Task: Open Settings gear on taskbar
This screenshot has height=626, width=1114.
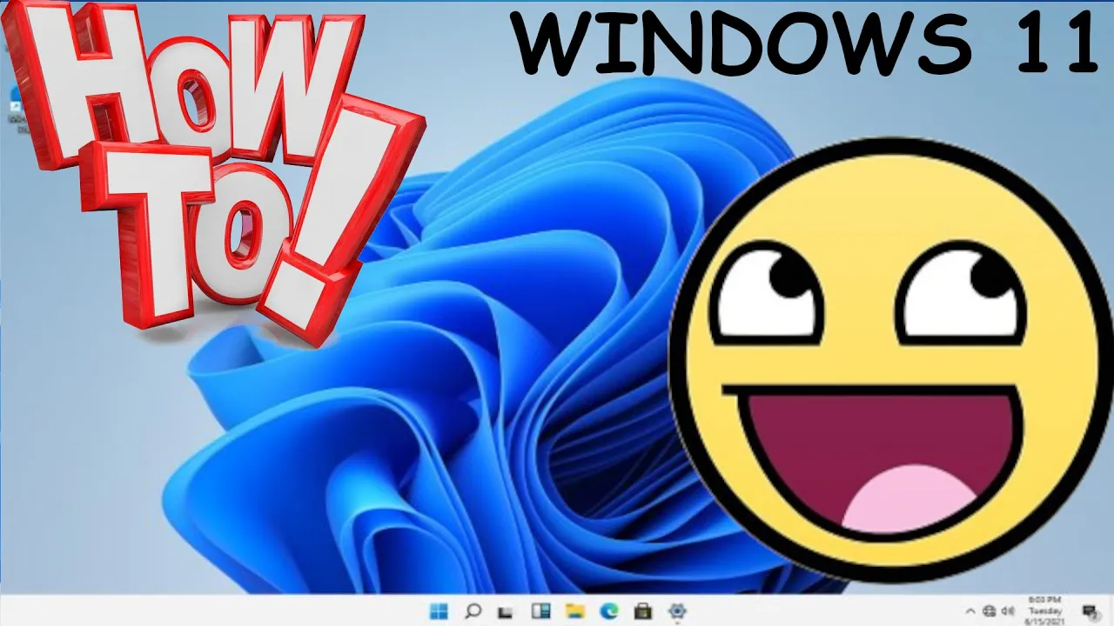Action: (x=676, y=611)
